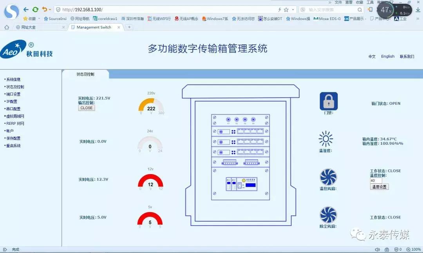
Task: Open the 端口设置 menu item
Action: (x=13, y=94)
